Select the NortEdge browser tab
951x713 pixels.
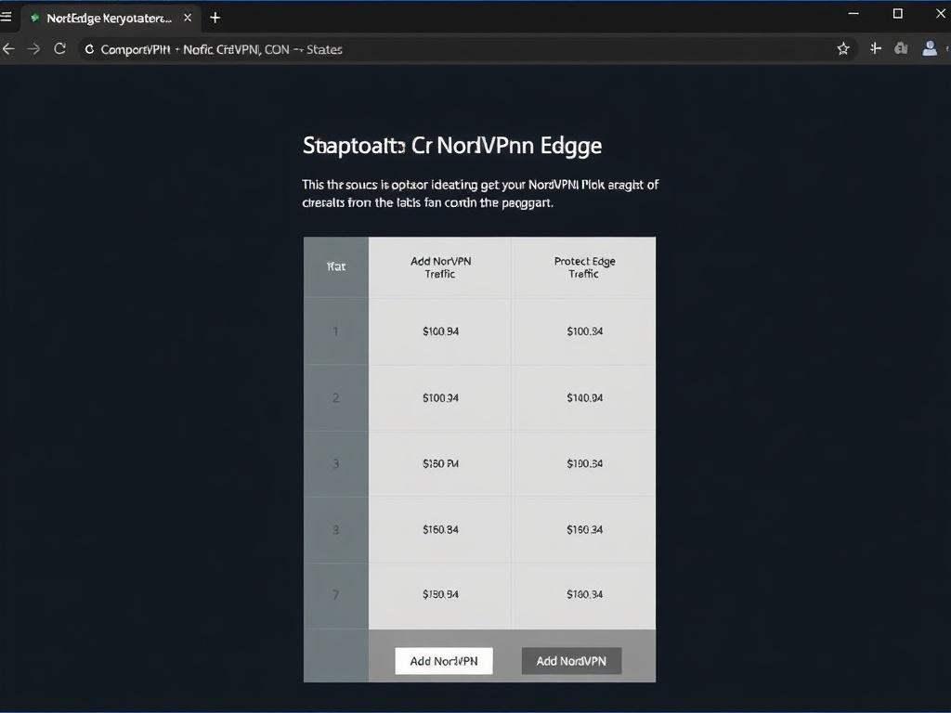110,19
